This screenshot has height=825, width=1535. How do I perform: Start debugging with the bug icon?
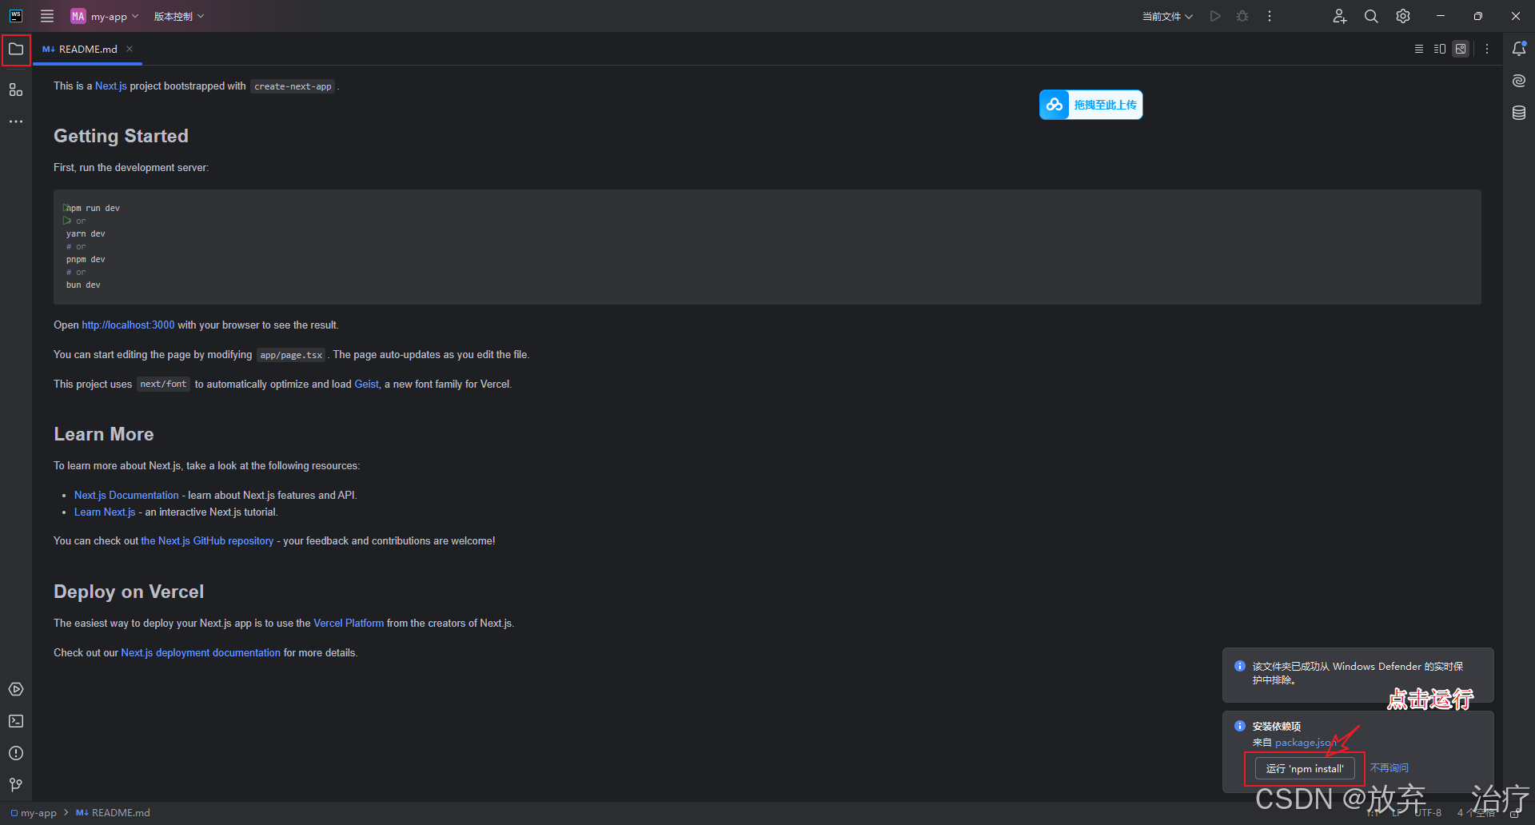pos(1242,16)
